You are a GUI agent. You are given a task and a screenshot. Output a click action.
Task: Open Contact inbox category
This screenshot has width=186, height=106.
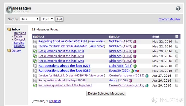point(20,39)
